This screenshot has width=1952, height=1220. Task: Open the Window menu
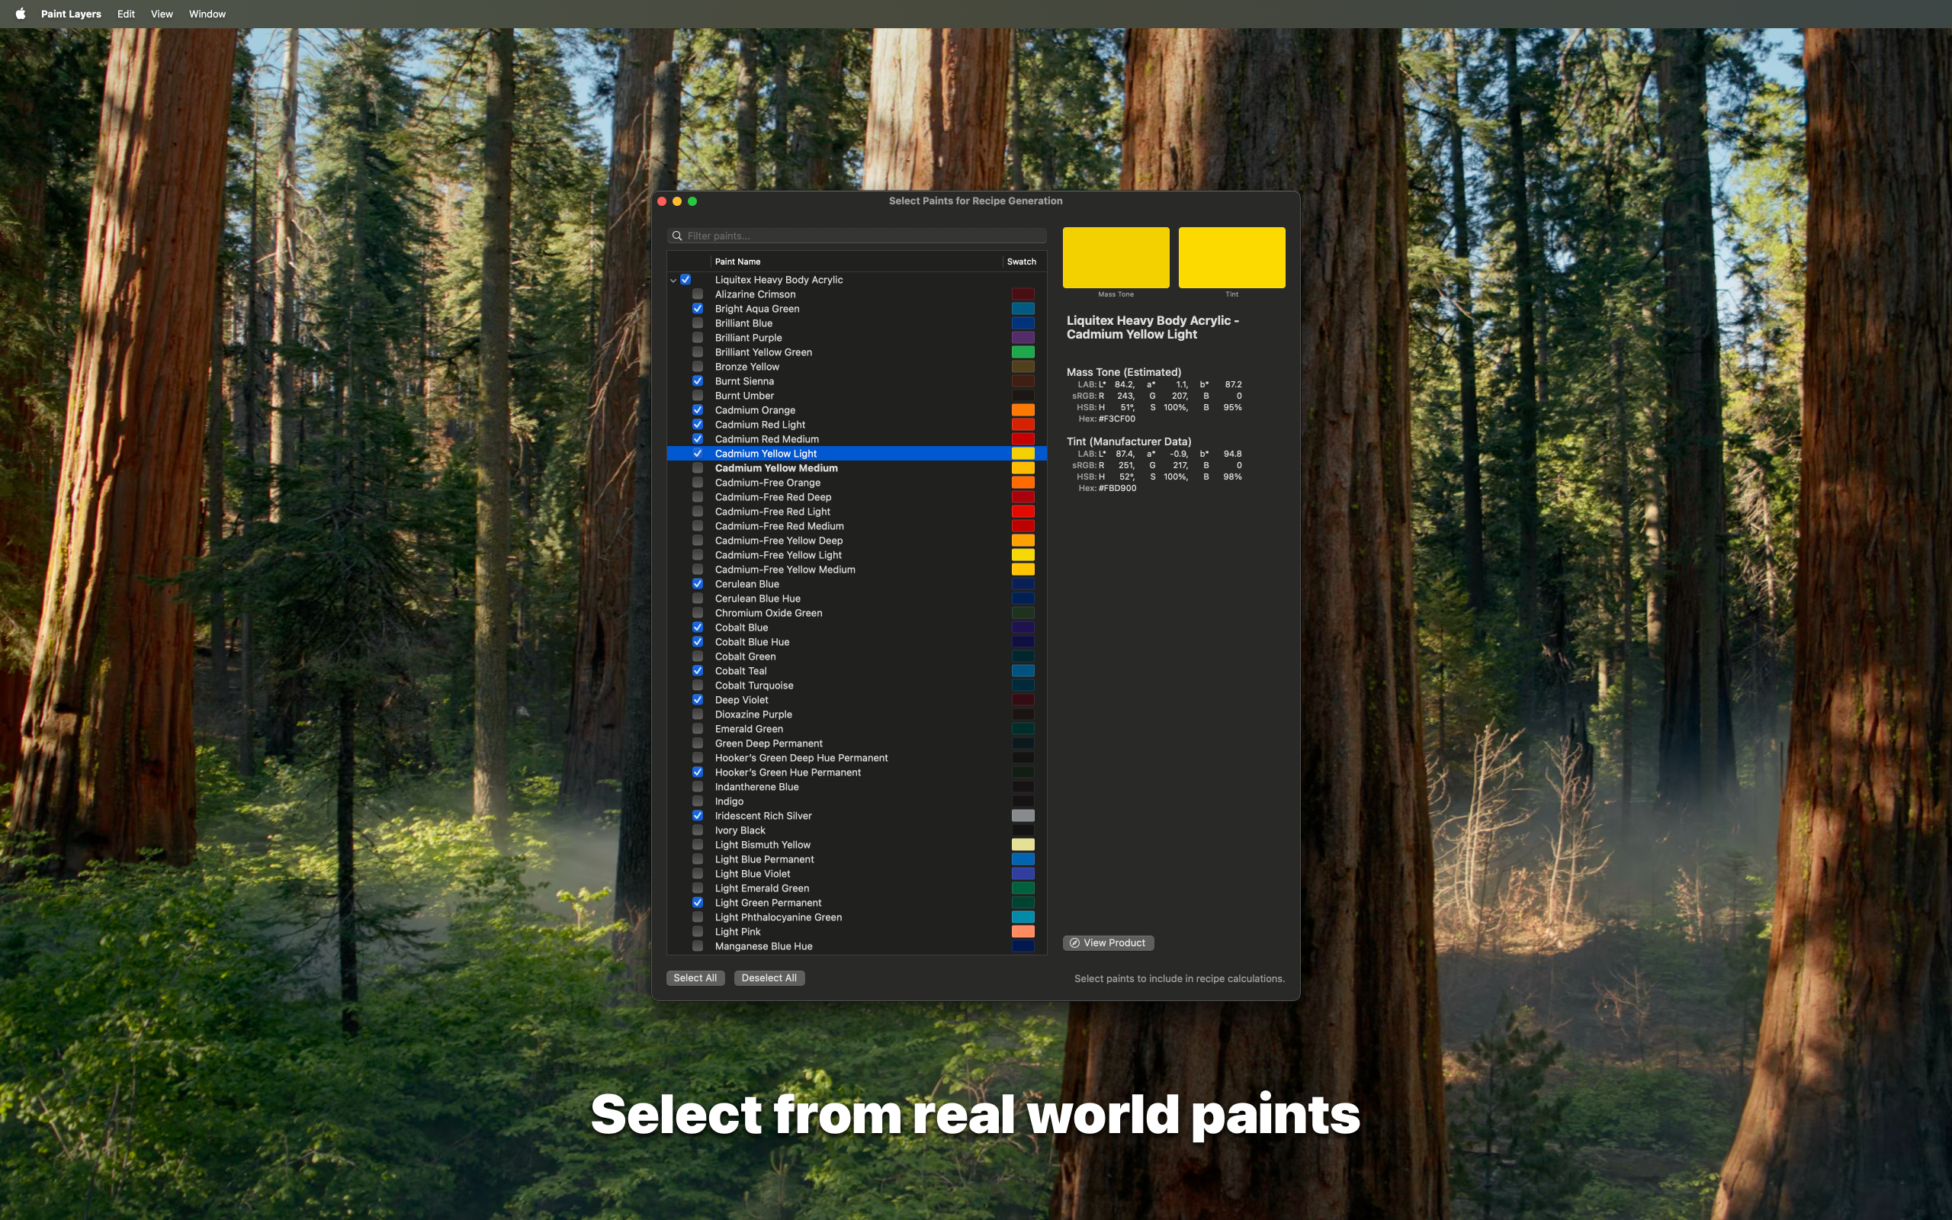tap(207, 14)
